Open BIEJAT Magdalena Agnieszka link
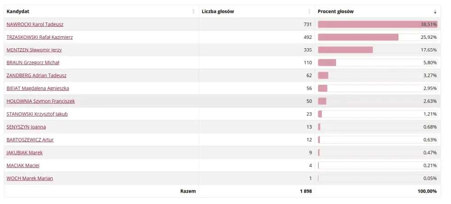Screen dimensions: 451x204 tap(38, 88)
